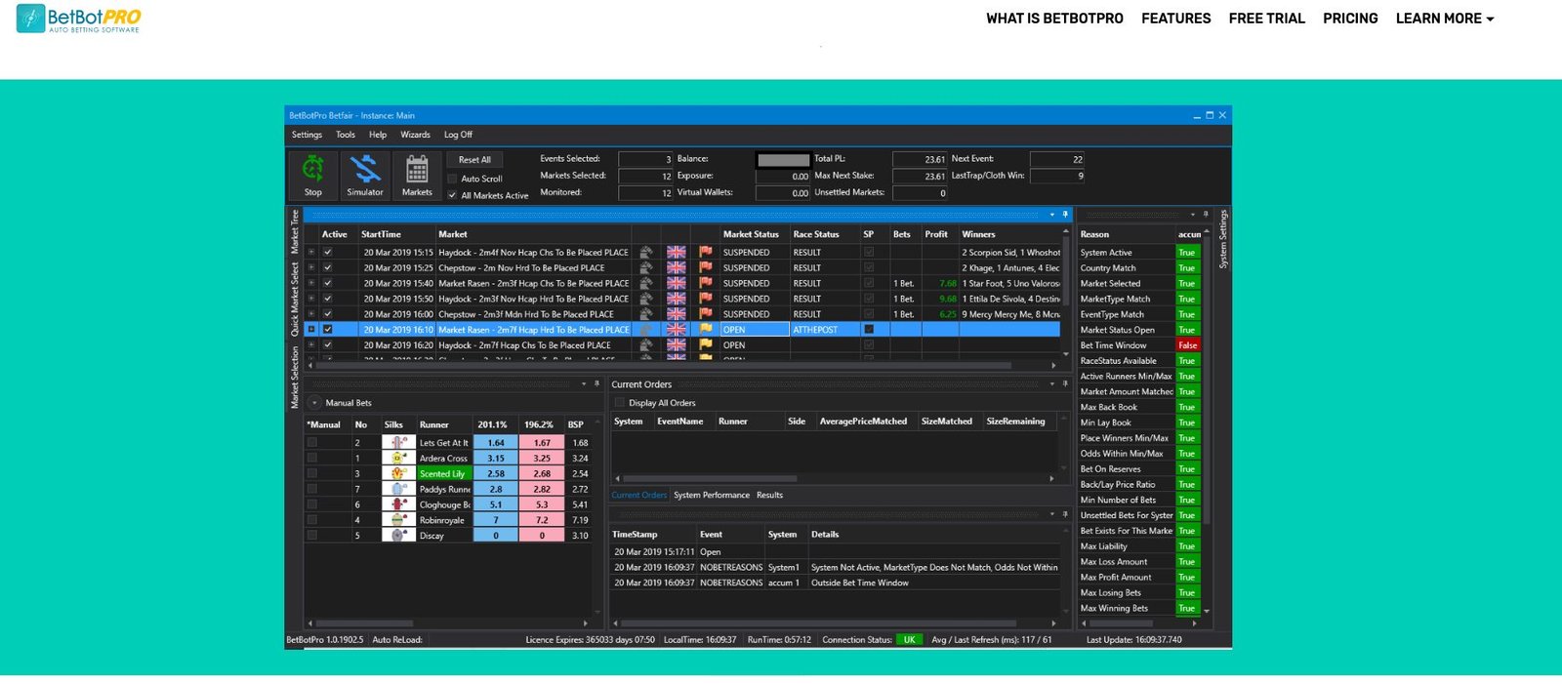Uncheck All Markets Active
Screen dimensions: 1562x684
click(452, 195)
